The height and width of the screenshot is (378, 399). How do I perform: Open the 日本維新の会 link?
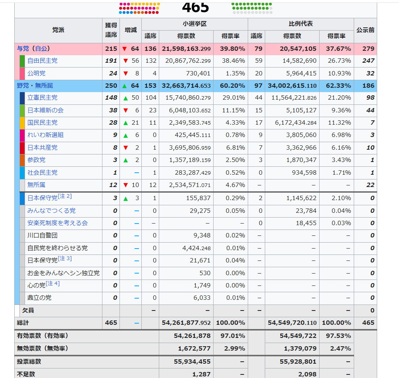46,110
